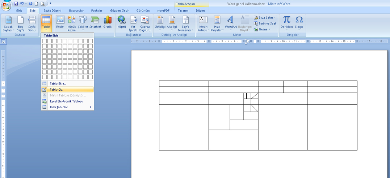Open the Nesne object menu

pos(262,30)
